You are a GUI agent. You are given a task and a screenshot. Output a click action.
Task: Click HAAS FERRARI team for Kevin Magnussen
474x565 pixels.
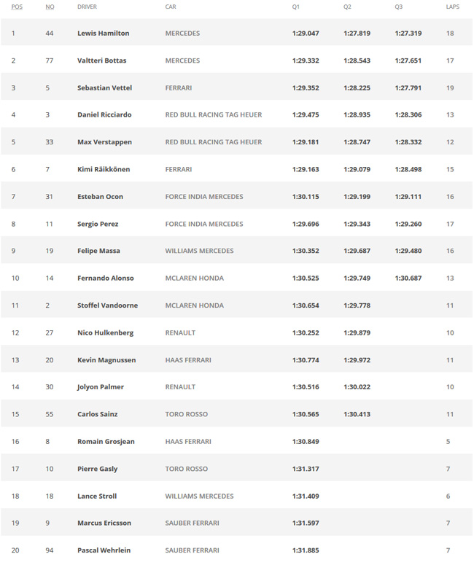(188, 360)
